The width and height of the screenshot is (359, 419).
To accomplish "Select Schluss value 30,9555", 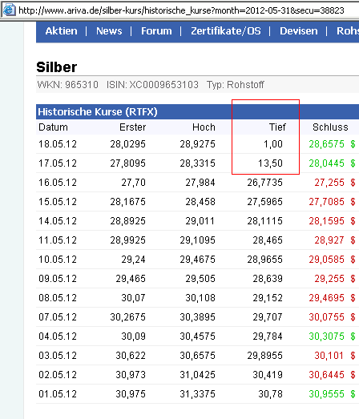I will (327, 394).
